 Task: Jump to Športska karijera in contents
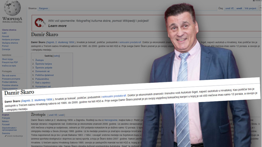click(43, 64)
